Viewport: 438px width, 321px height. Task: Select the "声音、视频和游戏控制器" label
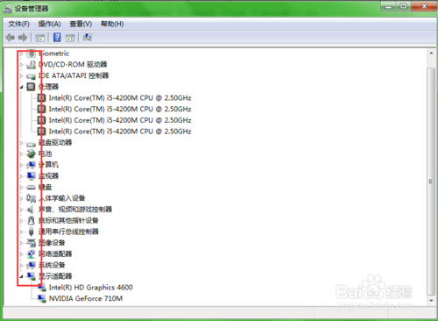click(x=75, y=210)
